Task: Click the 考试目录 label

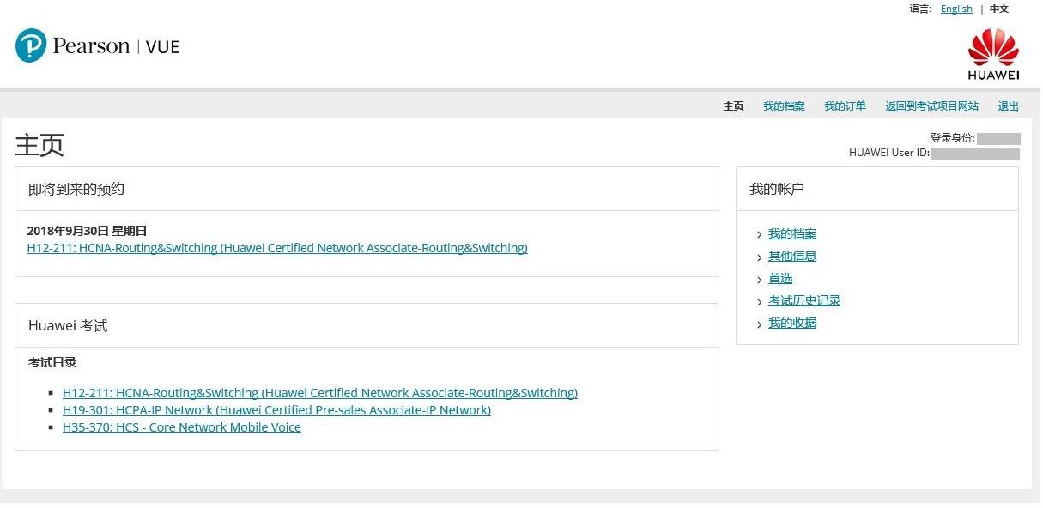Action: click(x=52, y=362)
